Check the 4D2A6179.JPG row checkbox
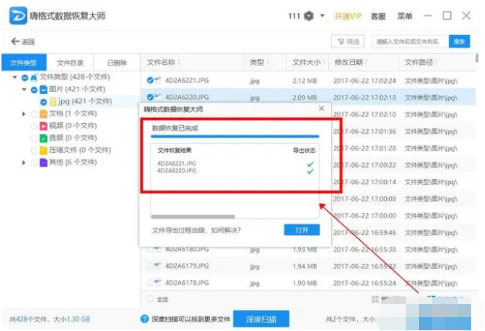This screenshot has width=485, height=331. click(150, 266)
